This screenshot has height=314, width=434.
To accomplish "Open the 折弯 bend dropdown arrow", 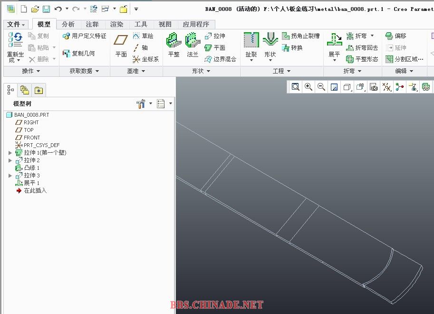I will coord(372,36).
